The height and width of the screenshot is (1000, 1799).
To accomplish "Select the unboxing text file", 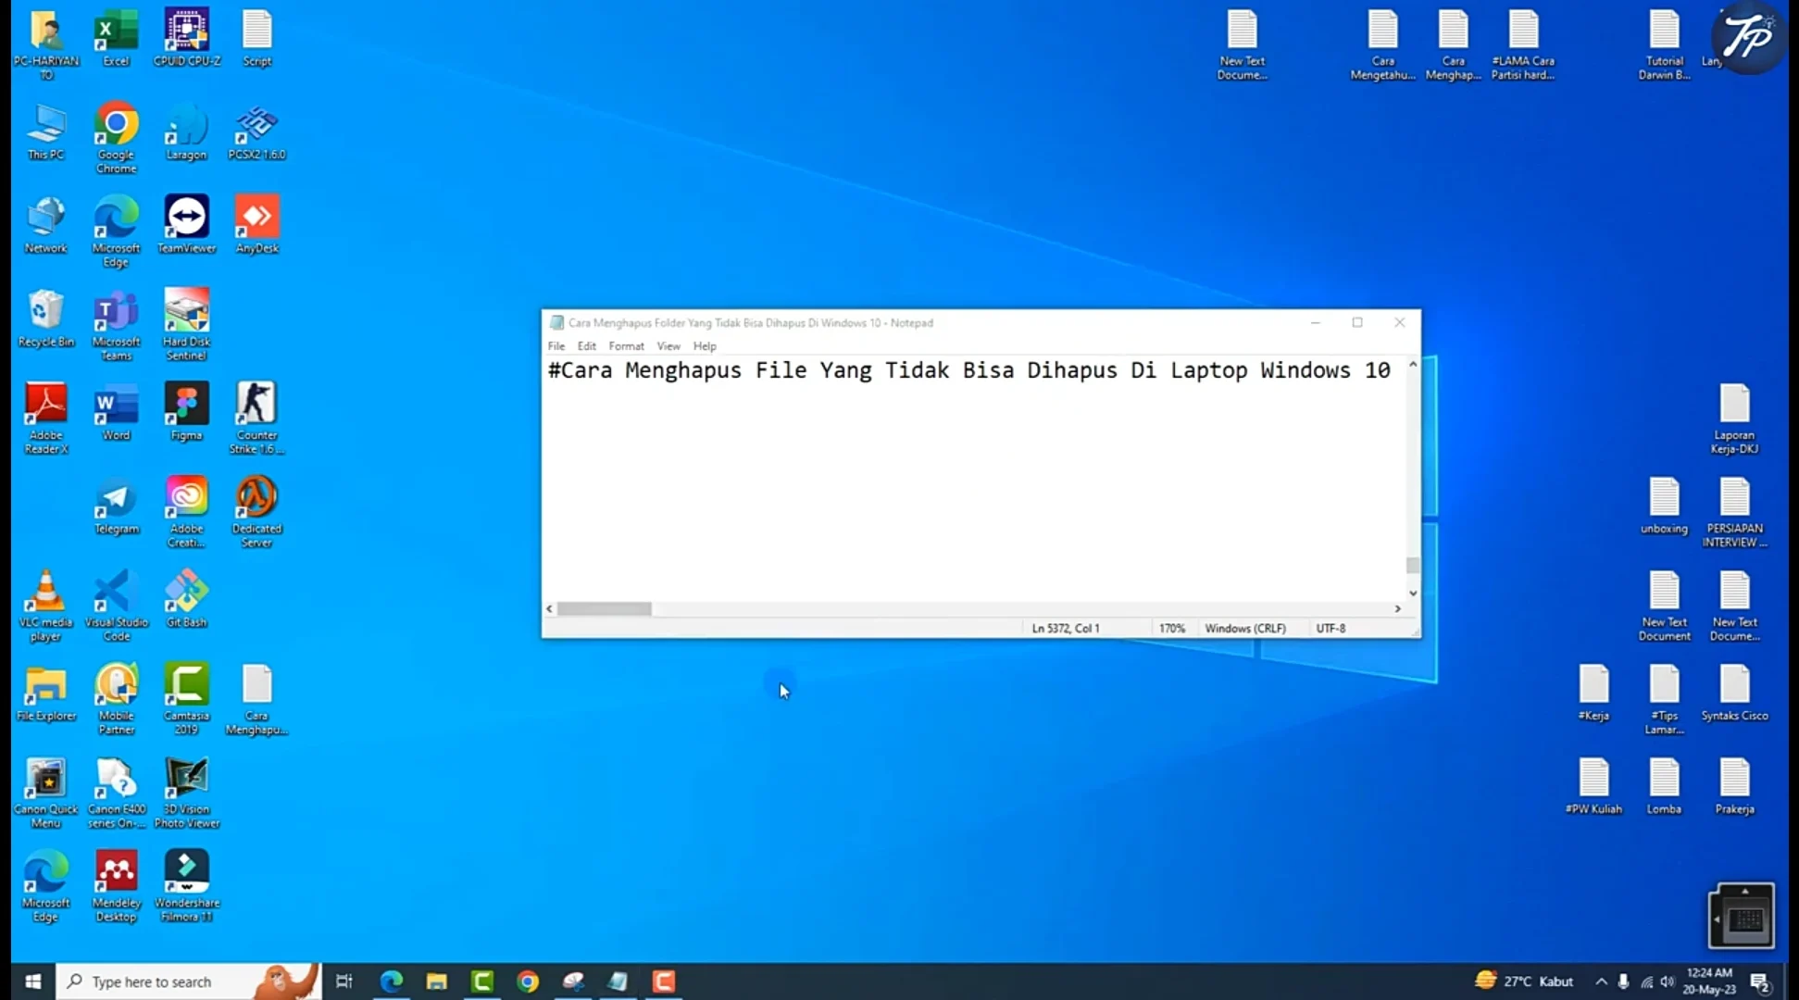I will pos(1664,506).
